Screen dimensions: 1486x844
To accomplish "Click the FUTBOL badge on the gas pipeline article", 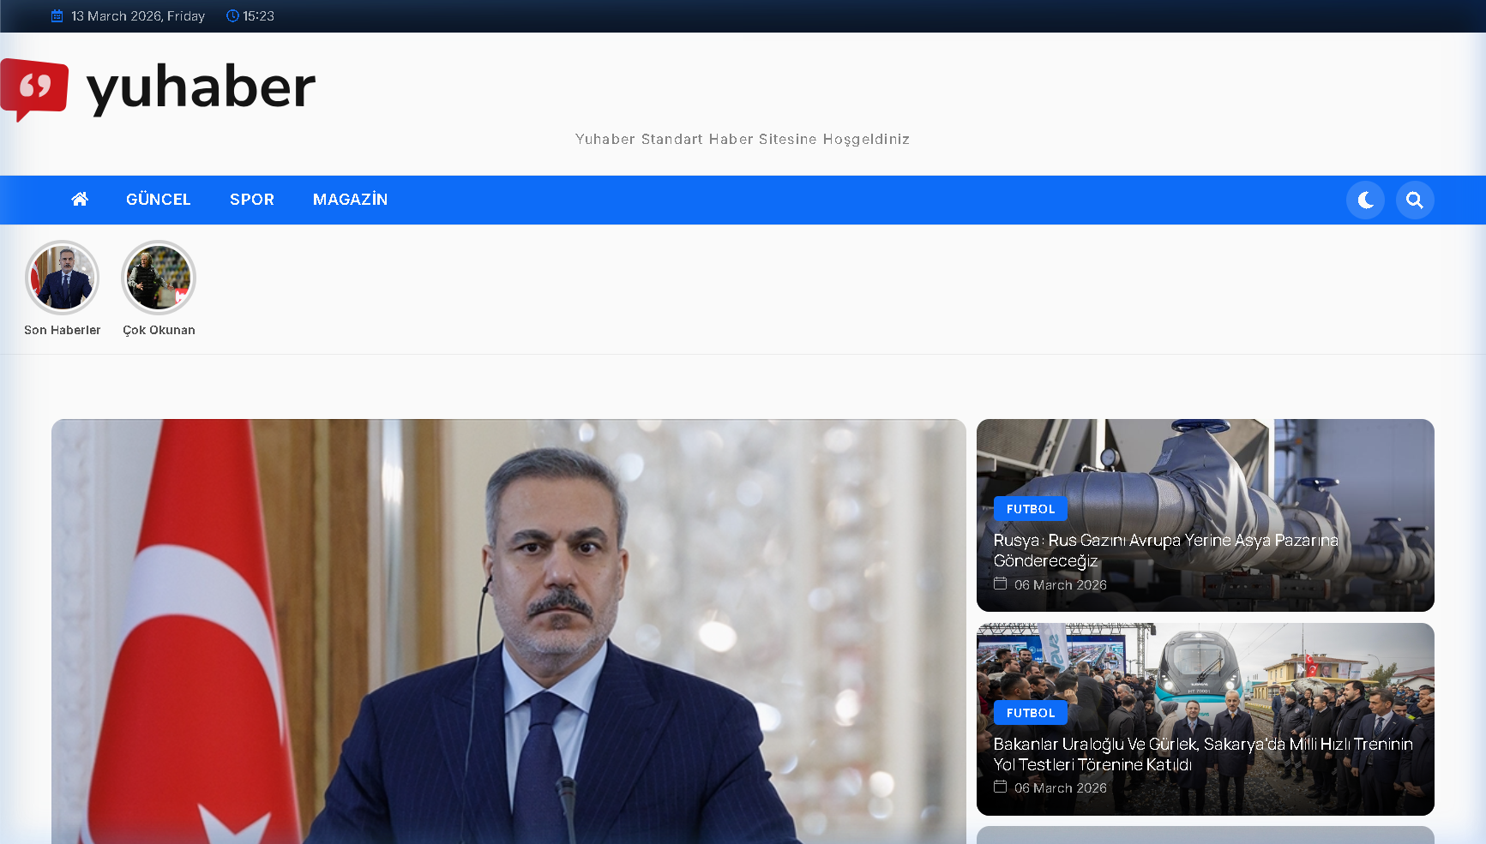I will pyautogui.click(x=1030, y=508).
